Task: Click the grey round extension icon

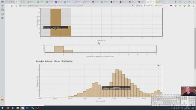Action: tap(175, 6)
